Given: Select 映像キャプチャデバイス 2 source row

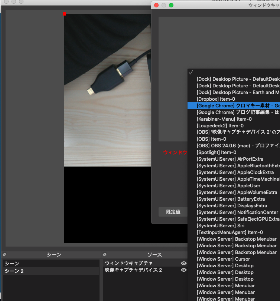Looking at the screenshot, I should click(145, 270).
